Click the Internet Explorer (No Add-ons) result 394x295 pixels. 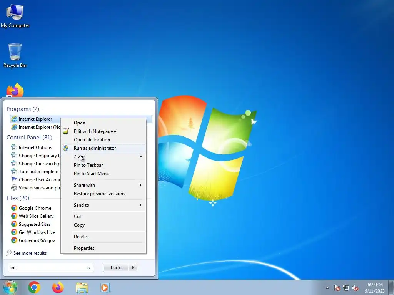pyautogui.click(x=36, y=127)
